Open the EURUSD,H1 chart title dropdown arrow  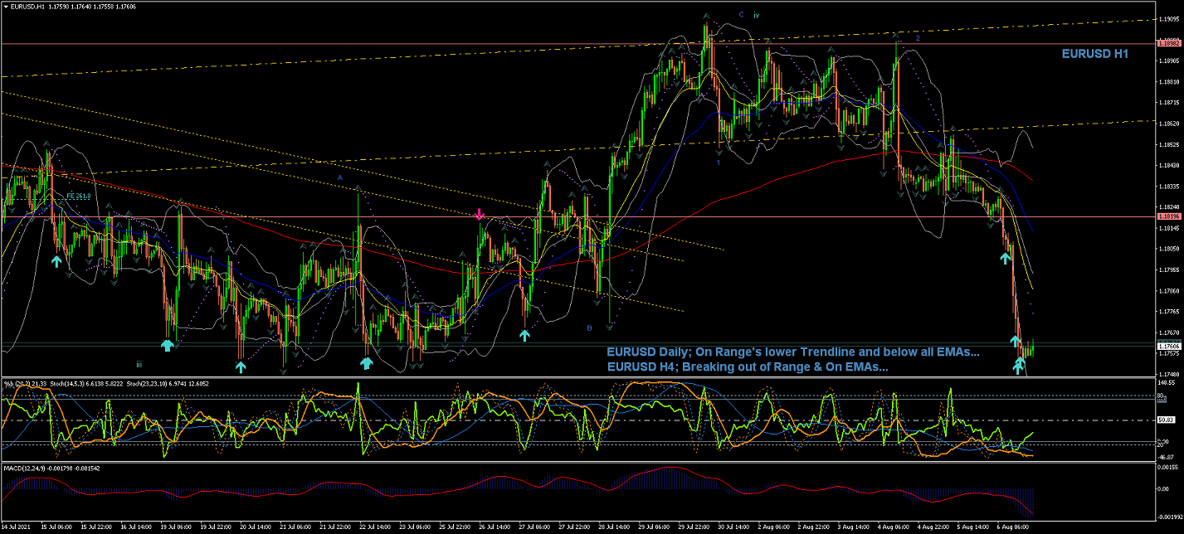coord(6,7)
